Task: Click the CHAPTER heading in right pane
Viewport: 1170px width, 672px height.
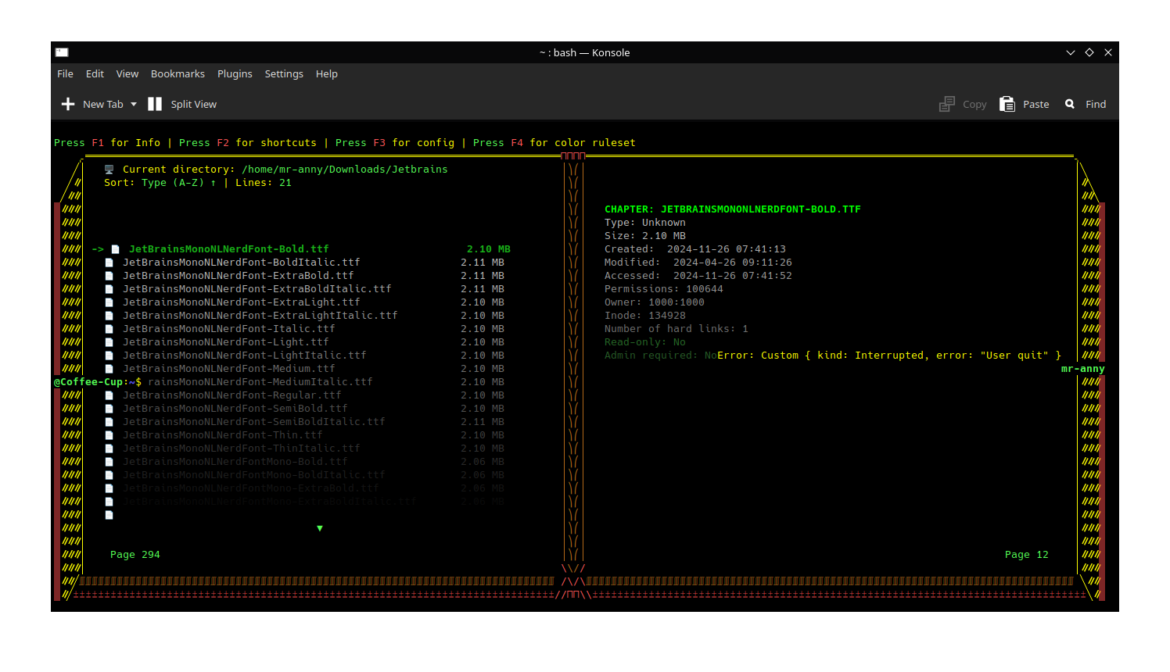Action: pos(733,209)
